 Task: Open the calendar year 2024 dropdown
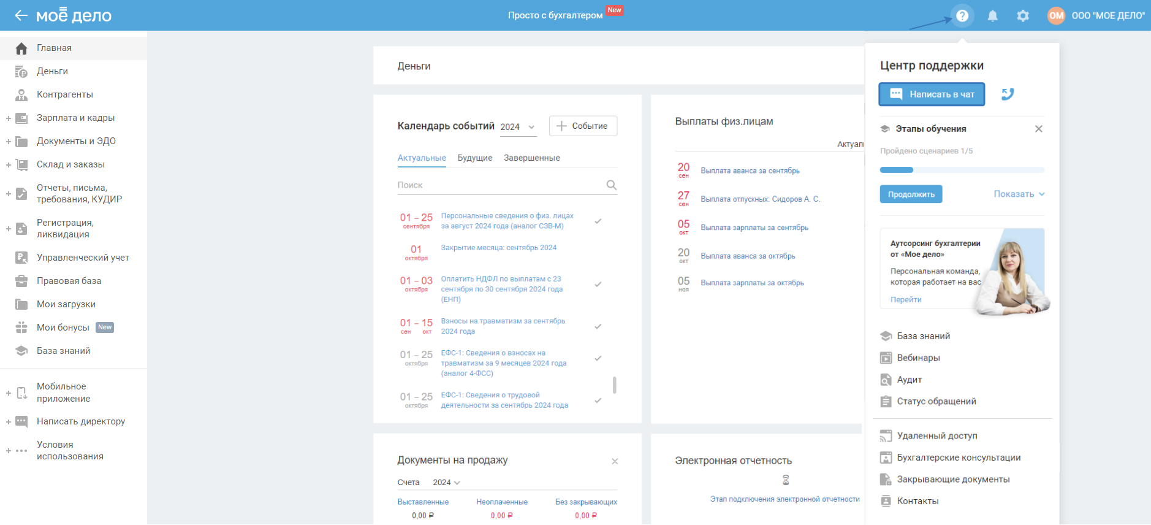click(519, 127)
